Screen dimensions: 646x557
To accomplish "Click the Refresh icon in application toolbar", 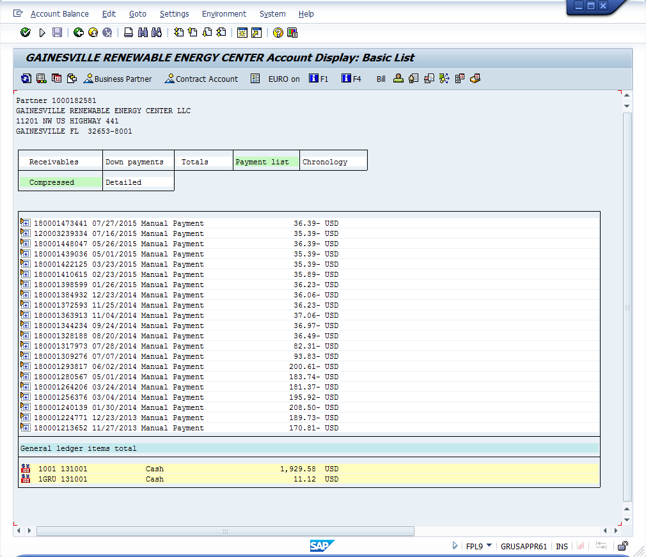I will pyautogui.click(x=26, y=79).
